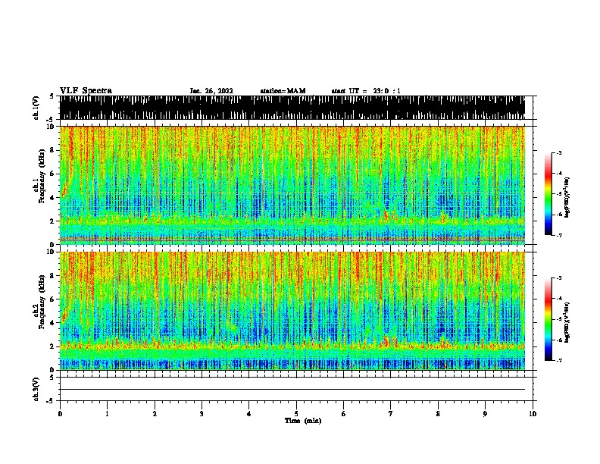The height and width of the screenshot is (464, 600).
Task: Click the 2 kHz tick on ch.1 frequency axis
Action: (x=53, y=221)
